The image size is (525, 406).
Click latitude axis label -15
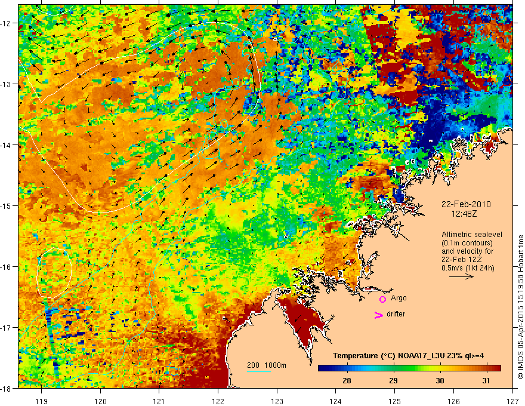point(7,206)
